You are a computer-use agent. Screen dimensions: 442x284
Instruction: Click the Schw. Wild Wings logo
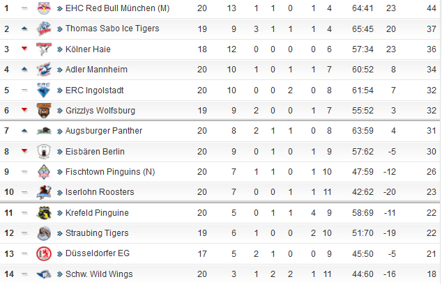(x=44, y=274)
